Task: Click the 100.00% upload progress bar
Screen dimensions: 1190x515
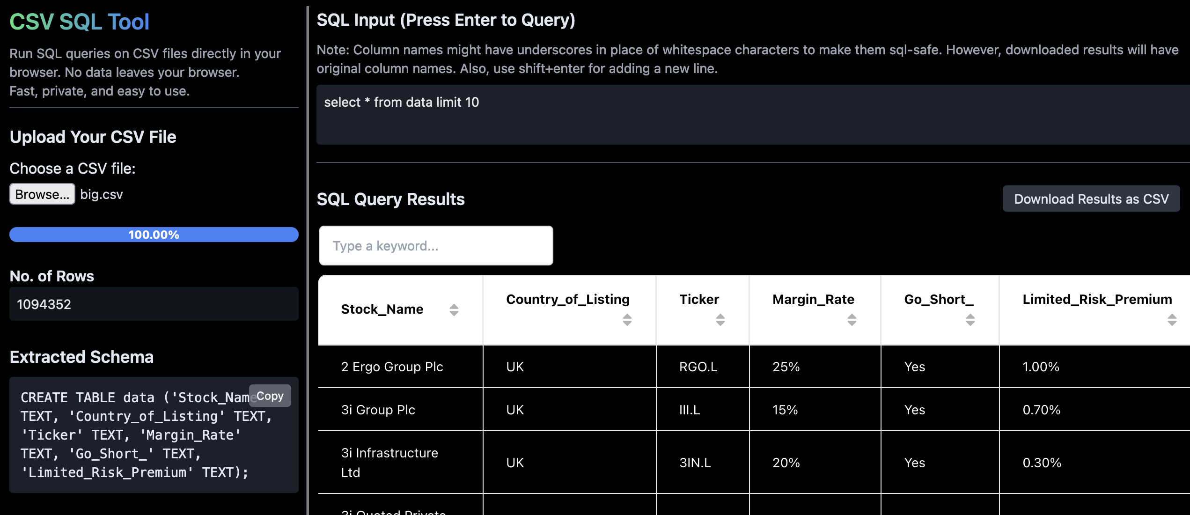Action: tap(154, 235)
